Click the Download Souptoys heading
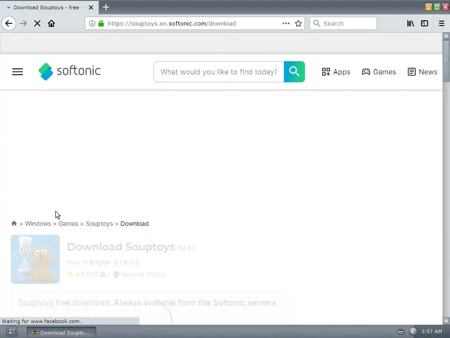450x338 pixels. [x=121, y=247]
